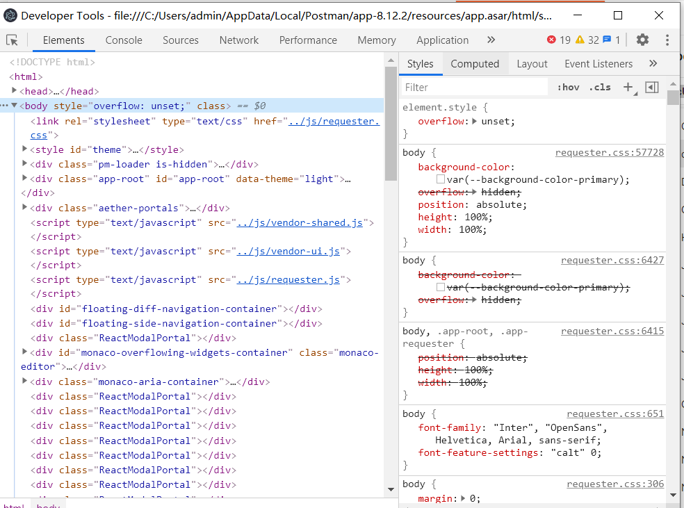Expand the pm-loader is-hidden div
Image resolution: width=684 pixels, height=508 pixels.
click(25, 163)
